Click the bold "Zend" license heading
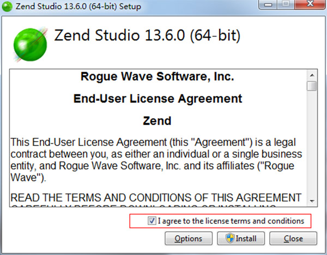The image size is (327, 255). (157, 120)
